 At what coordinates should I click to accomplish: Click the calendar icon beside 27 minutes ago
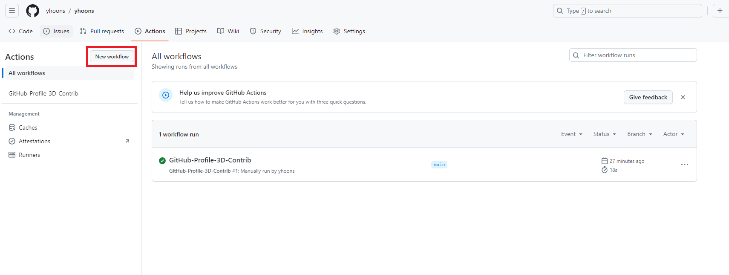point(604,161)
